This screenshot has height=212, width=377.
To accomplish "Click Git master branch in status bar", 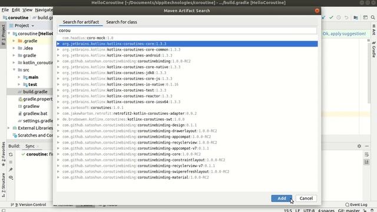I will 349,210.
